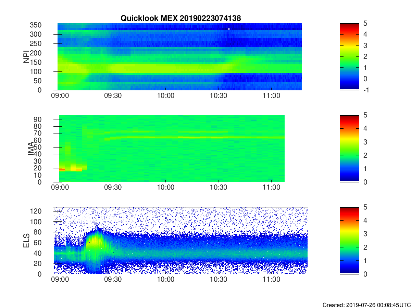Click the 5 label on the NPI colorbar
The image size is (411, 308).
coord(365,23)
